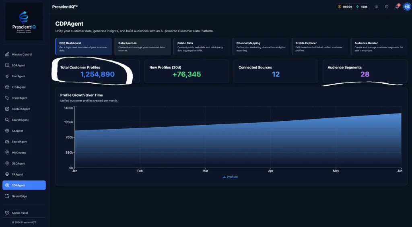Image resolution: width=412 pixels, height=227 pixels.
Task: Open the help question mark icon
Action: point(387,6)
